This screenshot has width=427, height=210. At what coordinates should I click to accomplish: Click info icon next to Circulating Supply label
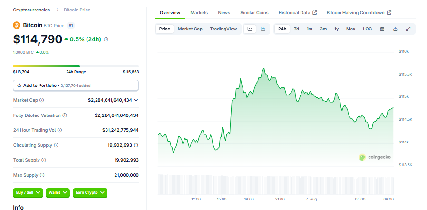pos(56,145)
